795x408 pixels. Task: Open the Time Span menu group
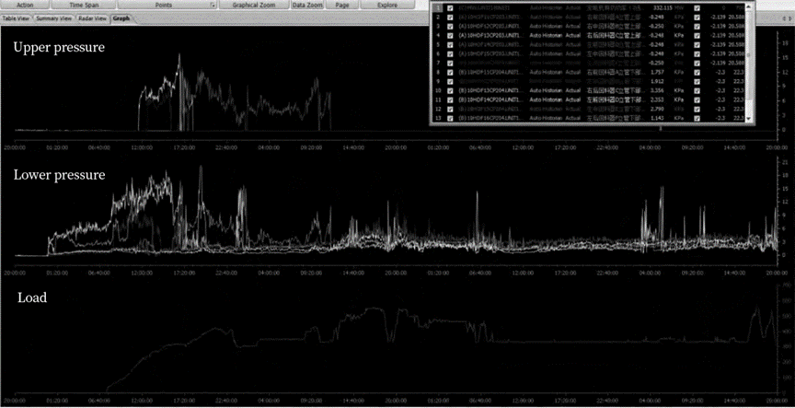(84, 5)
